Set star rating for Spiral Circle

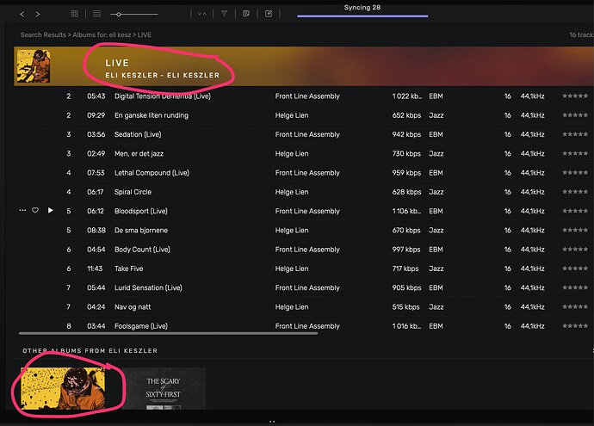click(575, 192)
